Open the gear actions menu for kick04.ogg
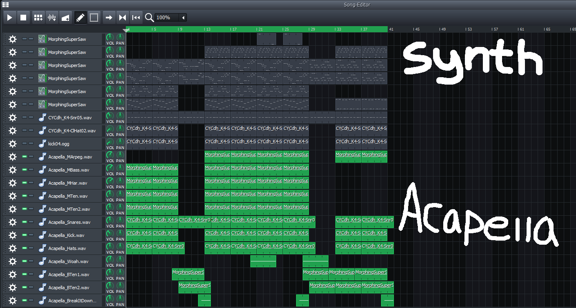This screenshot has width=576, height=308. tap(13, 144)
